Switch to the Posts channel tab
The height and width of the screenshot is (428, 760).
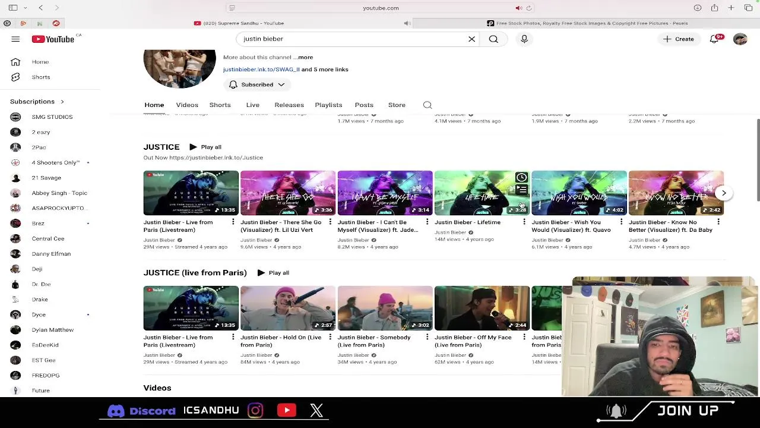coord(364,105)
